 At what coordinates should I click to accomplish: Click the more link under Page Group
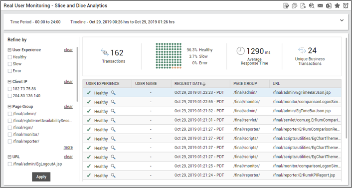pyautogui.click(x=68, y=147)
